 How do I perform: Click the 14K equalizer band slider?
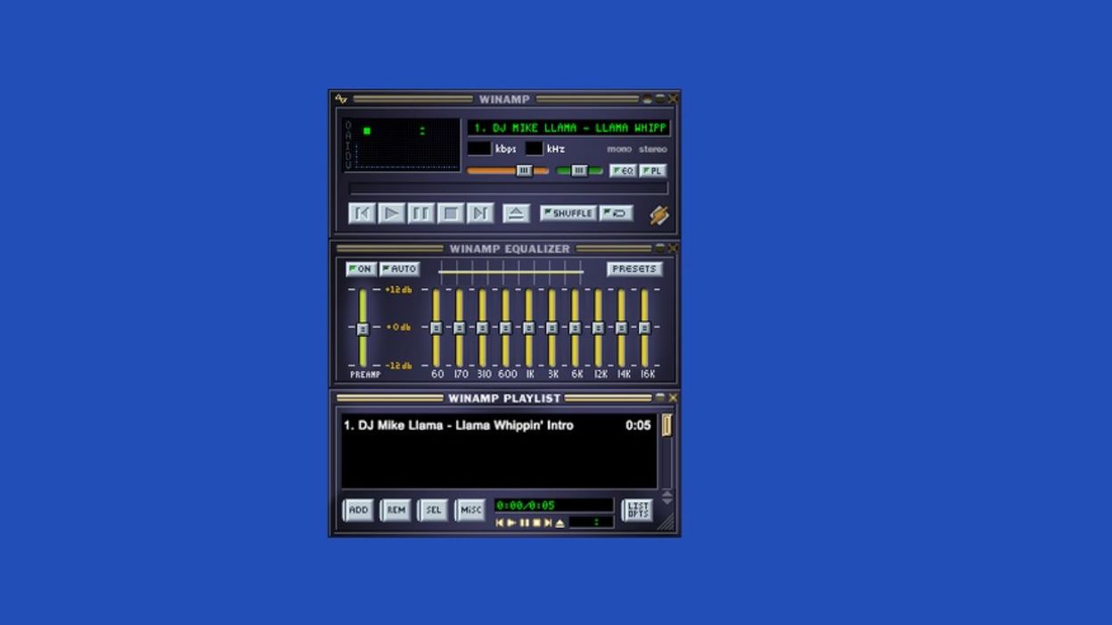(621, 328)
